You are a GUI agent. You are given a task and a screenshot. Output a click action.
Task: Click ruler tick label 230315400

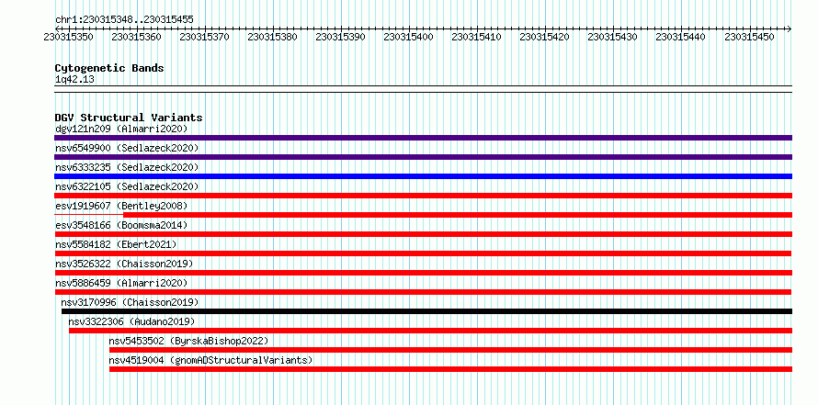coord(408,37)
